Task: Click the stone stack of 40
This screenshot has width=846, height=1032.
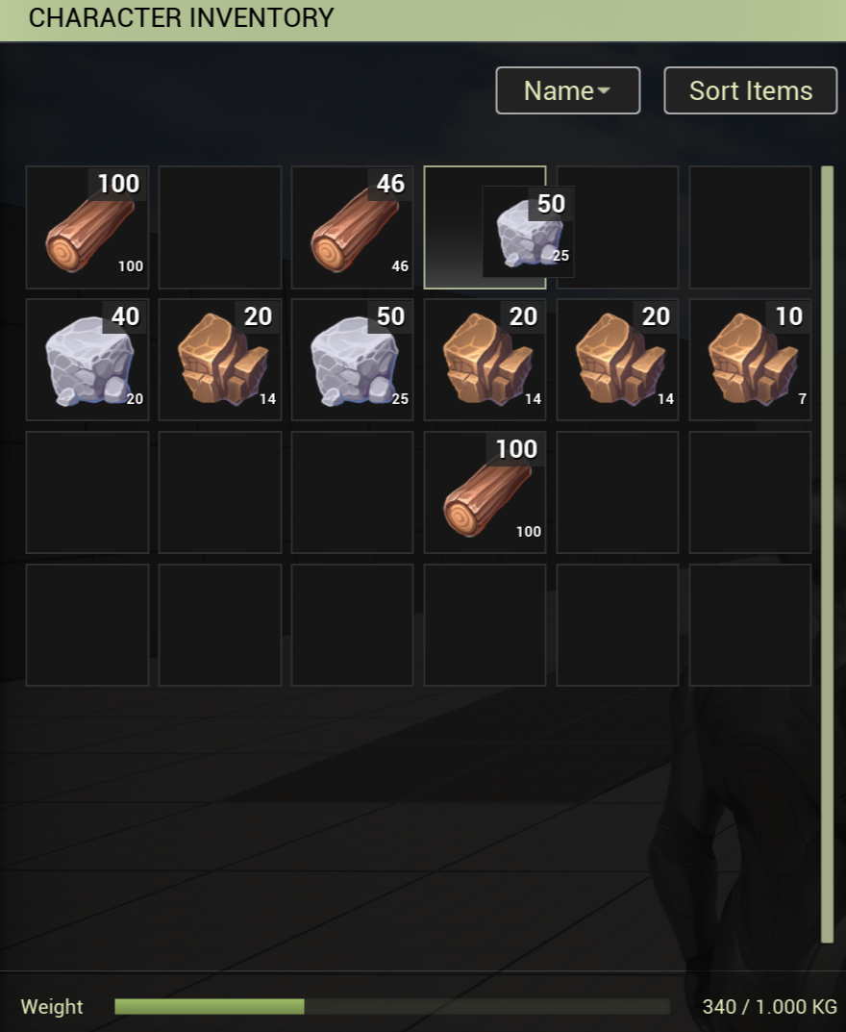Action: tap(87, 360)
